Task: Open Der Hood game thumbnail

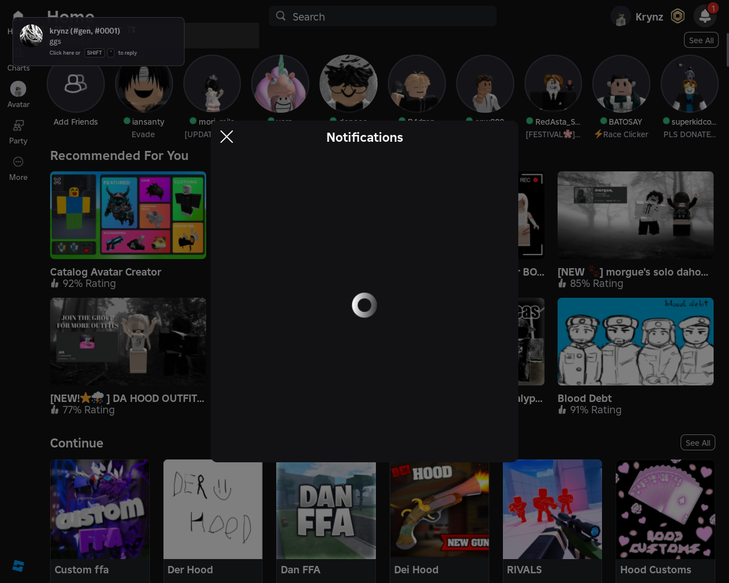Action: [x=213, y=510]
